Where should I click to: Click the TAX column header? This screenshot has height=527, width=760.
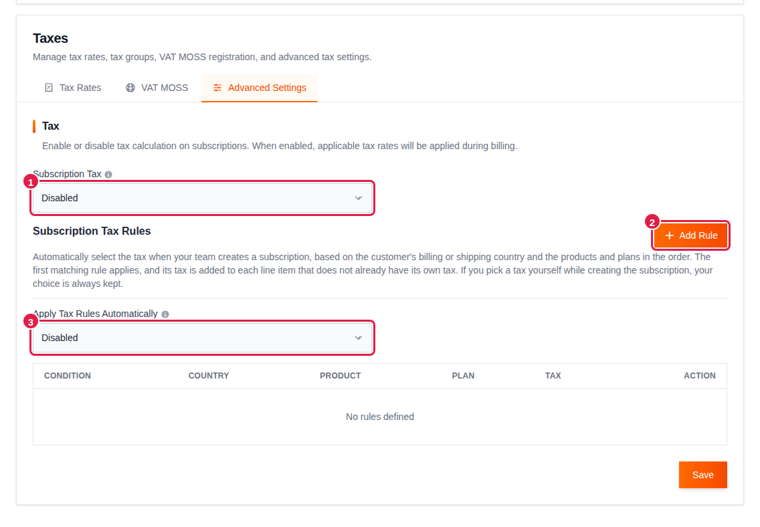point(553,376)
